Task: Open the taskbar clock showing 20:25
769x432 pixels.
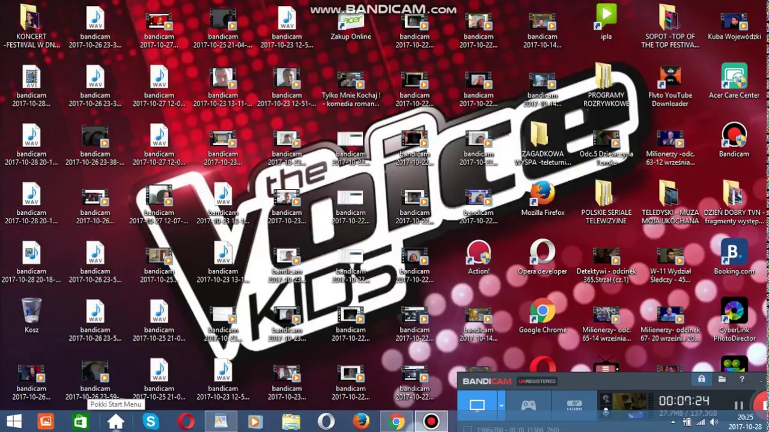Action: coord(745,422)
